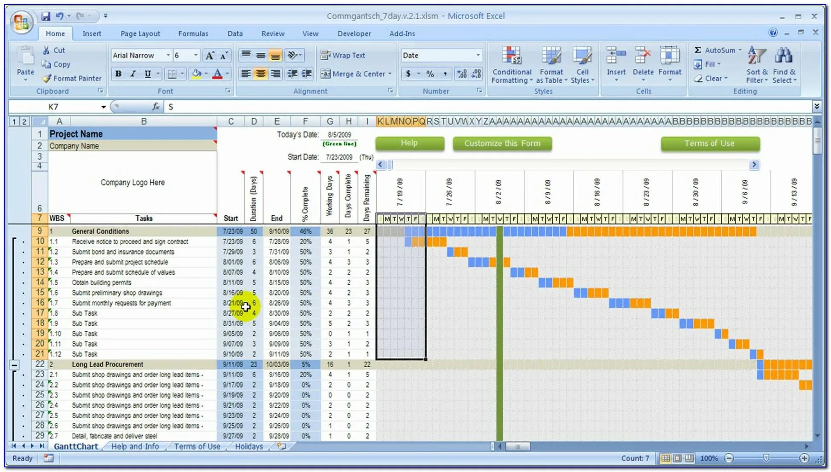Viewport: 831px width, 472px height.
Task: Click the Save icon in the quick access toolbar
Action: tap(46, 16)
